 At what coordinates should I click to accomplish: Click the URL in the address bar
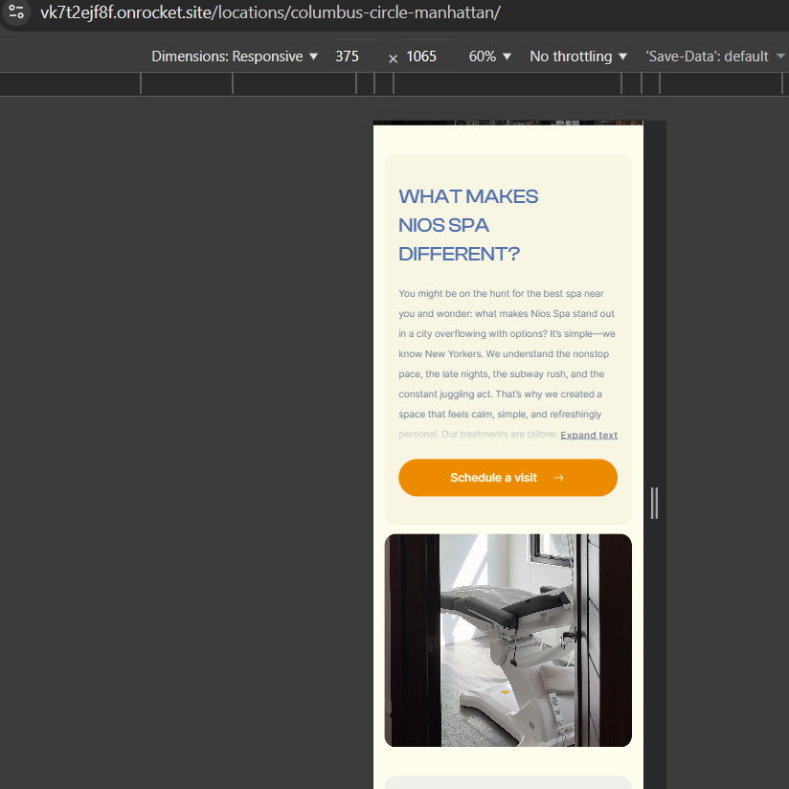(270, 12)
